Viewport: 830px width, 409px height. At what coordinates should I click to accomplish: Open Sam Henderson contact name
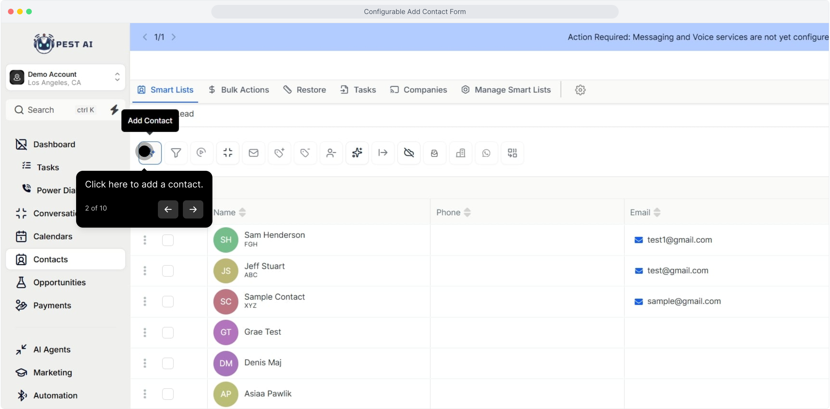(275, 235)
